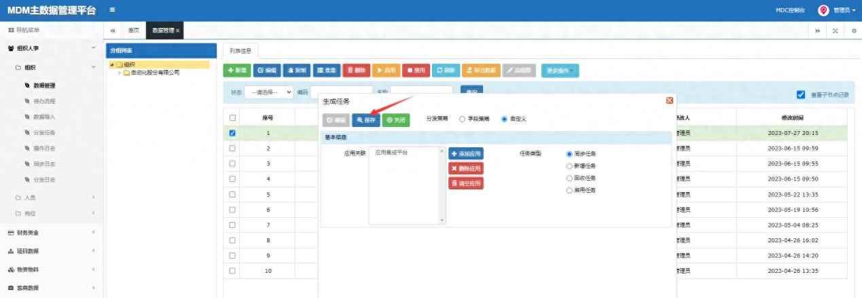
Task: Select the 组织 root tree node
Action: point(129,64)
